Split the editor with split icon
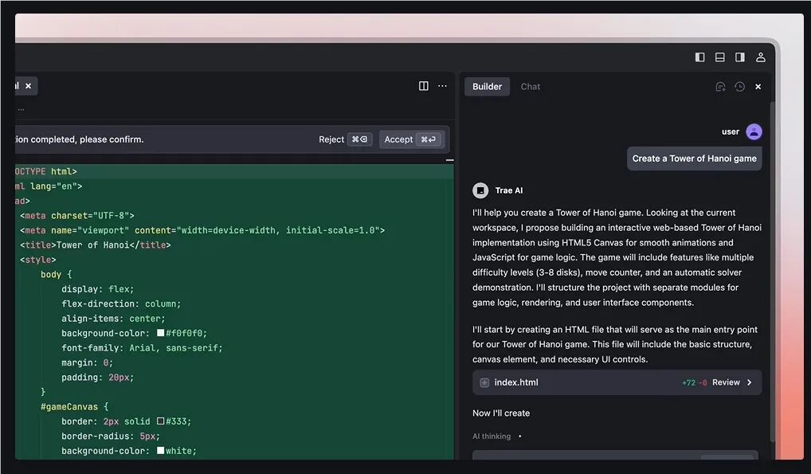This screenshot has width=811, height=474. (x=423, y=86)
